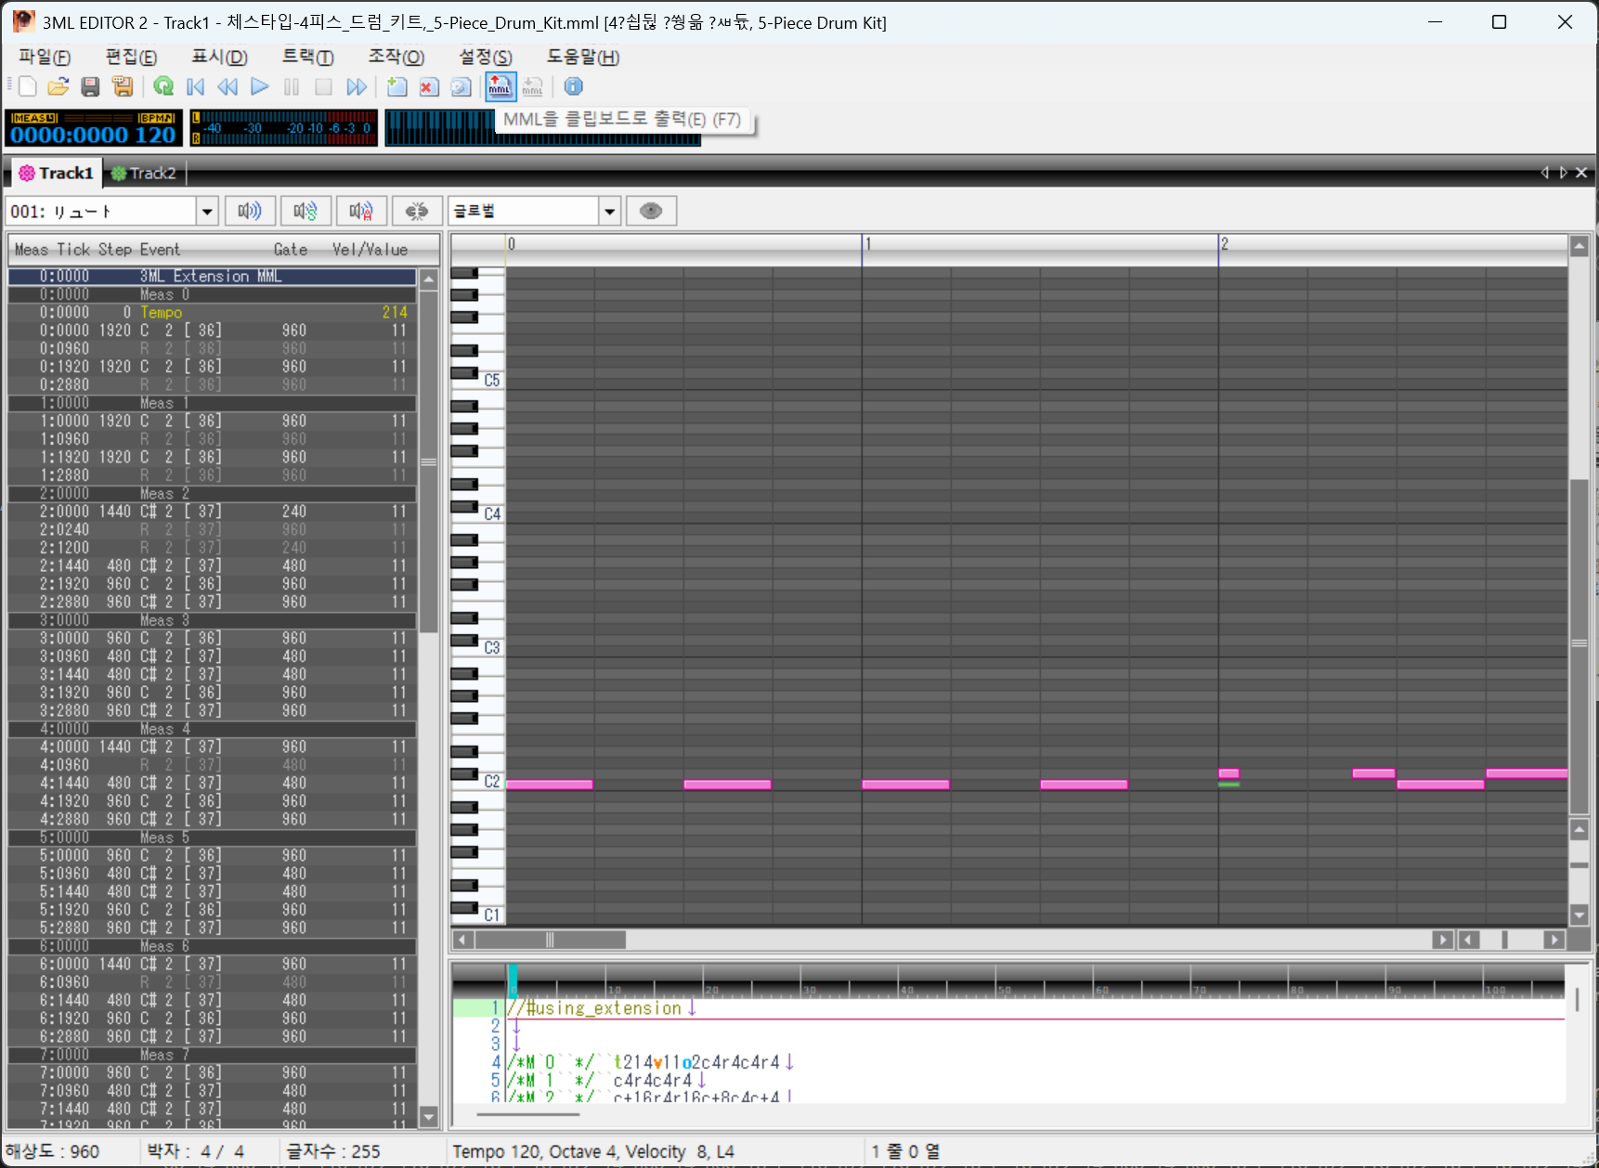1599x1168 pixels.
Task: Open the 표시(D) menu
Action: click(219, 57)
